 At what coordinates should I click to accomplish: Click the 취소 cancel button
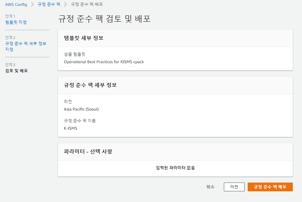210,187
